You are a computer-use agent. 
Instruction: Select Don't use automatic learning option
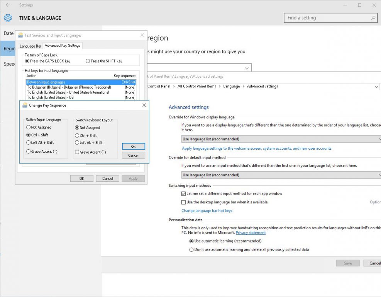coord(191,250)
